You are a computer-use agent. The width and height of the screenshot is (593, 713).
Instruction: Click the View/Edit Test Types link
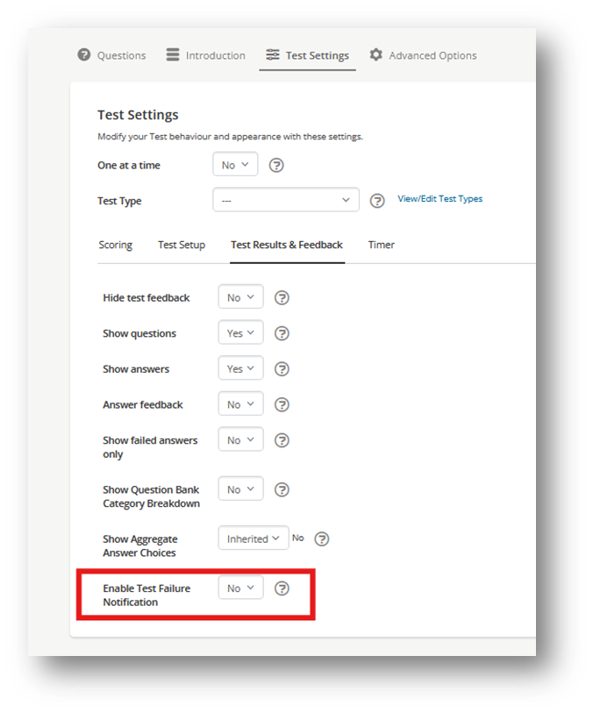tap(439, 199)
